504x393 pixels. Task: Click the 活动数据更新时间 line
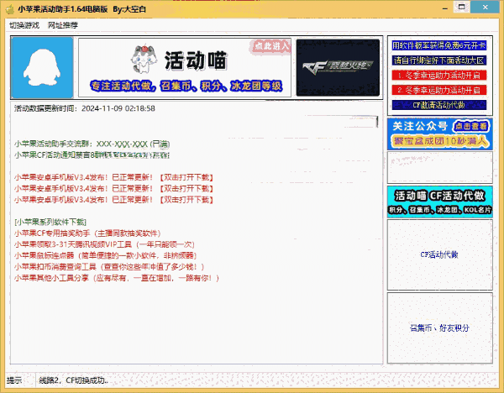(85, 108)
